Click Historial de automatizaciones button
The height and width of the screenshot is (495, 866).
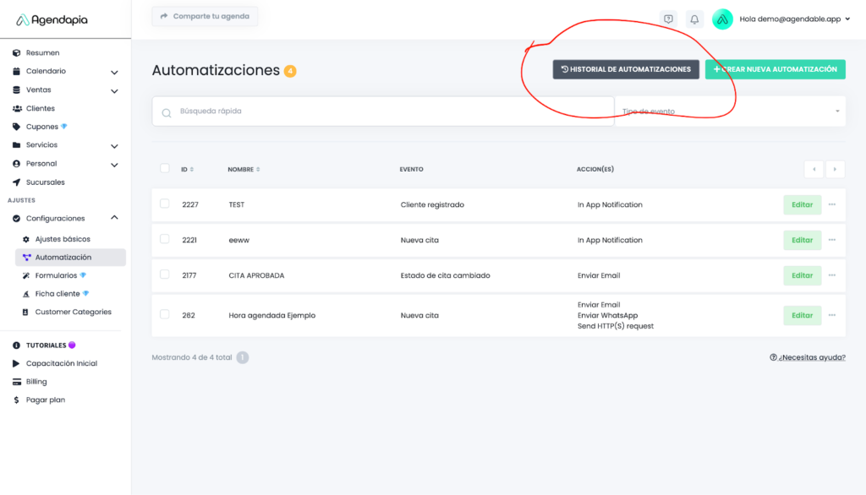point(626,69)
